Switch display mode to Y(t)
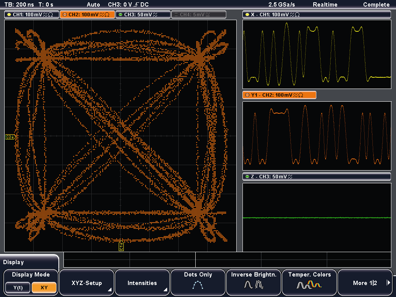Viewport: 396px width, 297px height. [17, 288]
